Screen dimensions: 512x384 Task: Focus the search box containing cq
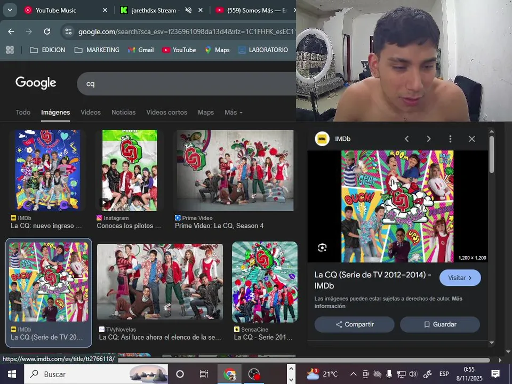pos(187,84)
